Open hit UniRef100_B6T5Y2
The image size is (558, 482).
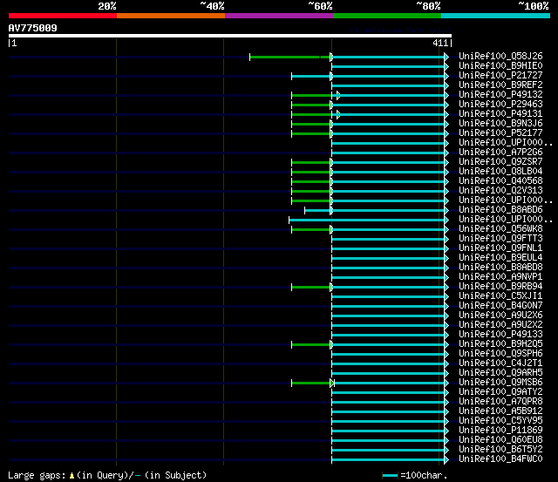(x=500, y=450)
